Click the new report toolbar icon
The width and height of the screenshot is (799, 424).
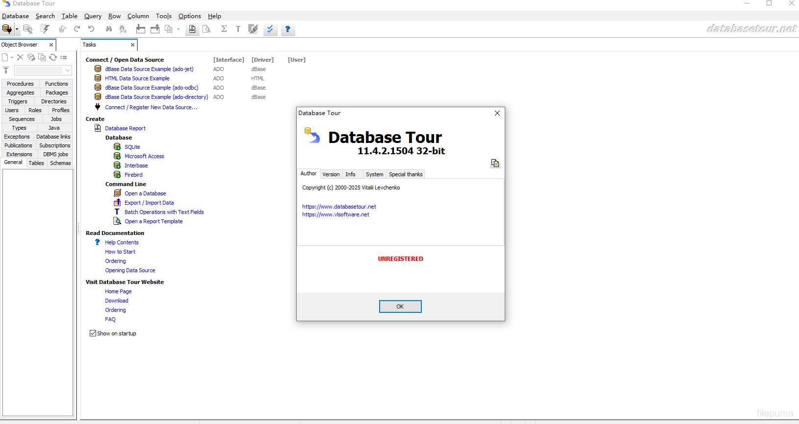pos(192,29)
